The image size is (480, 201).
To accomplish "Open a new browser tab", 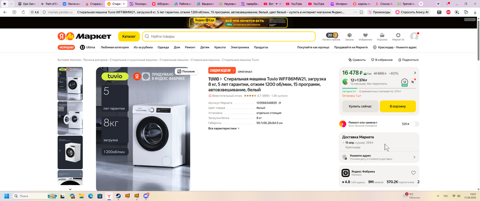I will tap(421, 4).
